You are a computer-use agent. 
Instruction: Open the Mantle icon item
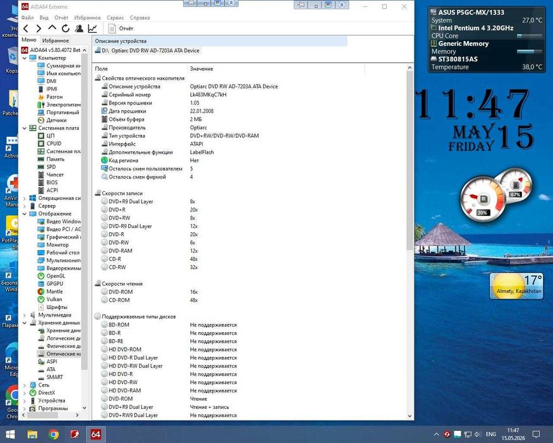[41, 292]
